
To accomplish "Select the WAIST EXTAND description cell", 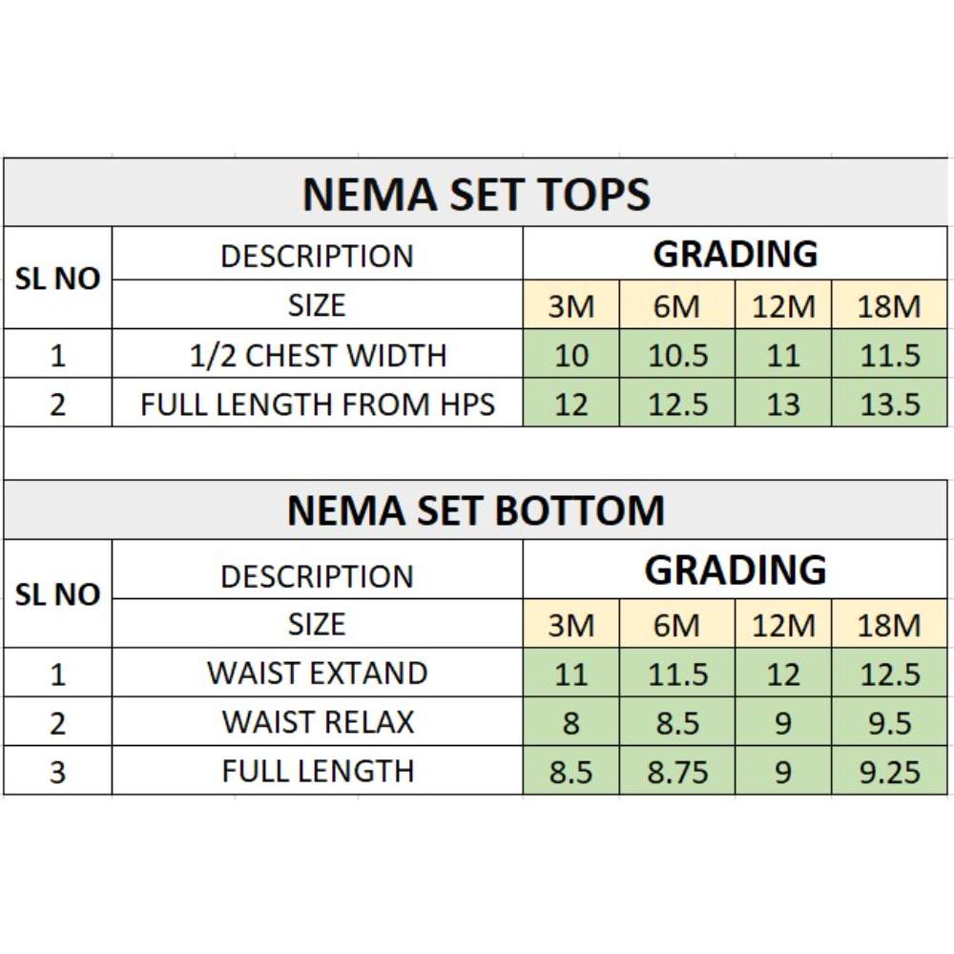I will pyautogui.click(x=317, y=673).
